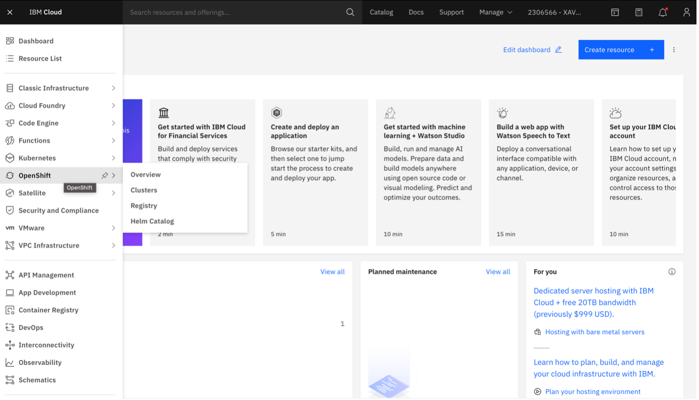
Task: Click the dashboard overflow three-dot menu
Action: pos(674,50)
